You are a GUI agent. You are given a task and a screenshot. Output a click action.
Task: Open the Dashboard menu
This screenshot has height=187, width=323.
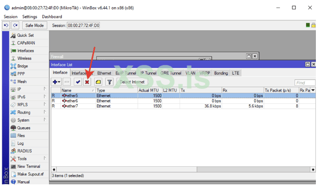click(52, 17)
